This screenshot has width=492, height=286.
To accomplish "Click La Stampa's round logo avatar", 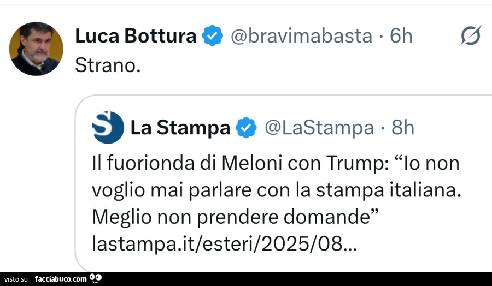I will (x=108, y=127).
